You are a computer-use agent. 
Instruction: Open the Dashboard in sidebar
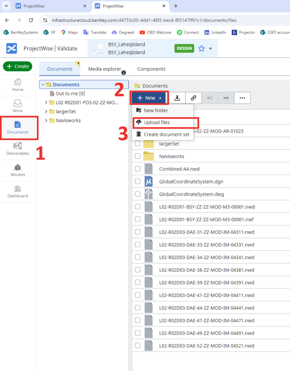[18, 191]
